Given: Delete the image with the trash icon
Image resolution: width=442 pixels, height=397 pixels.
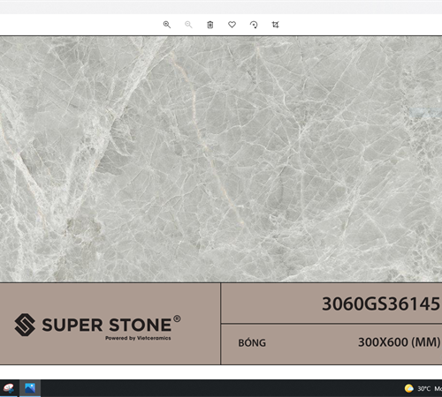Looking at the screenshot, I should pyautogui.click(x=210, y=25).
